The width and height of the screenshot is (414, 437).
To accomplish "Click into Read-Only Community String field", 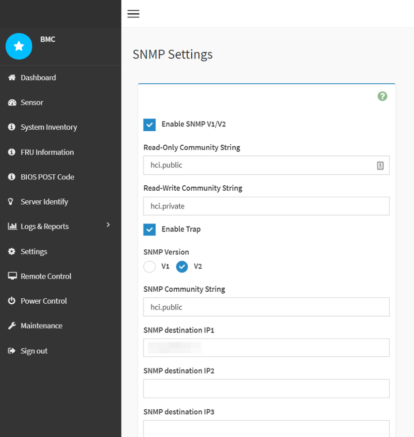I will coord(266,165).
